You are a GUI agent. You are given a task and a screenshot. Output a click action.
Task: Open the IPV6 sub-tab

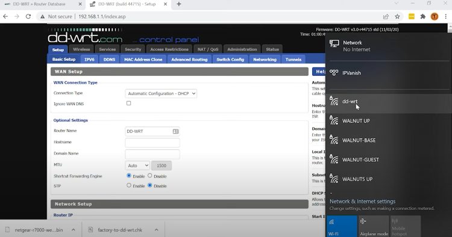click(89, 59)
